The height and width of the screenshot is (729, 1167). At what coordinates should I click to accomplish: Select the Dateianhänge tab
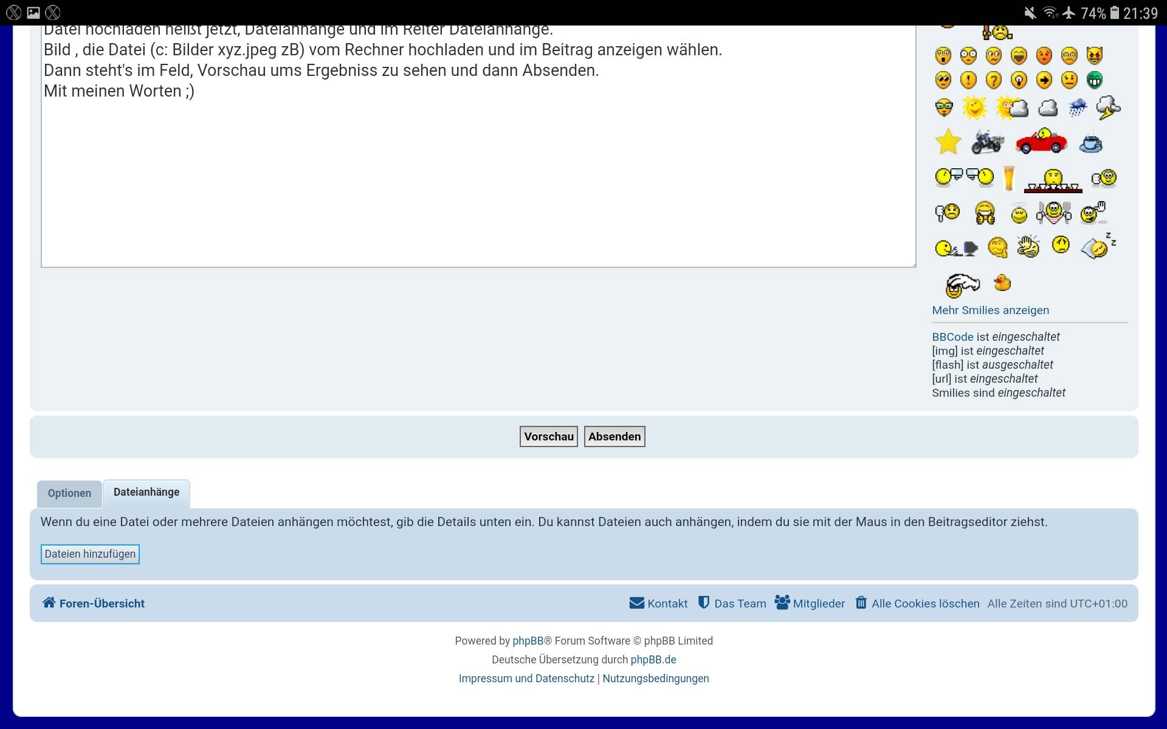click(x=146, y=492)
